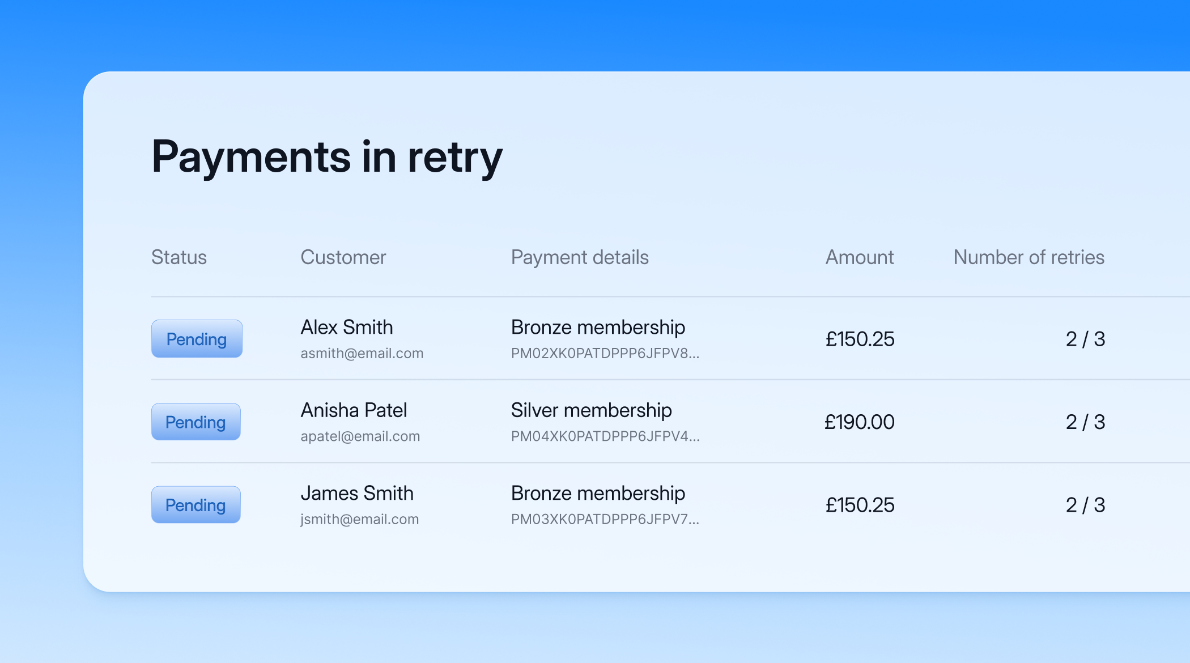Sort by the Status column header
1190x663 pixels.
pyautogui.click(x=179, y=257)
